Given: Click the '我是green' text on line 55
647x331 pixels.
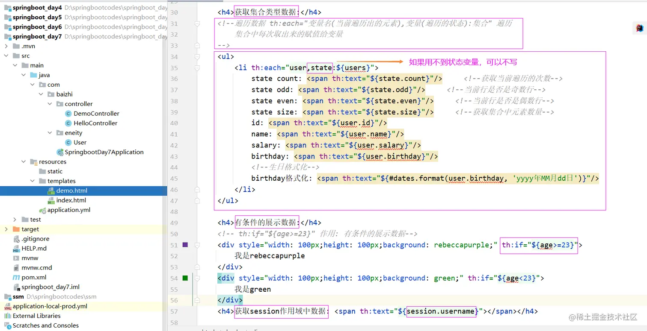Looking at the screenshot, I should point(252,289).
